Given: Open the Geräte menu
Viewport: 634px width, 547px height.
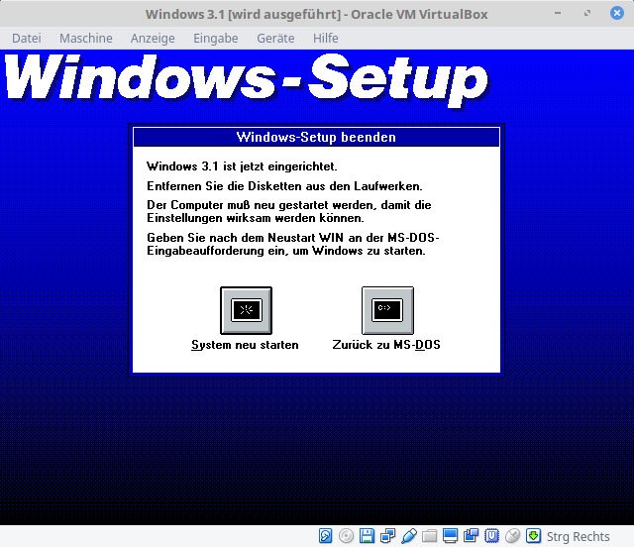Looking at the screenshot, I should 275,38.
